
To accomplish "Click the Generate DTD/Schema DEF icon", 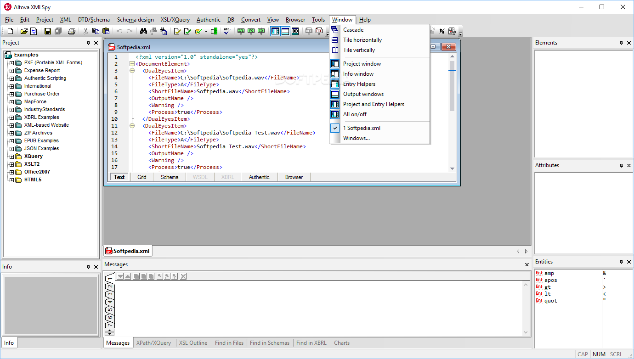I will click(x=309, y=31).
